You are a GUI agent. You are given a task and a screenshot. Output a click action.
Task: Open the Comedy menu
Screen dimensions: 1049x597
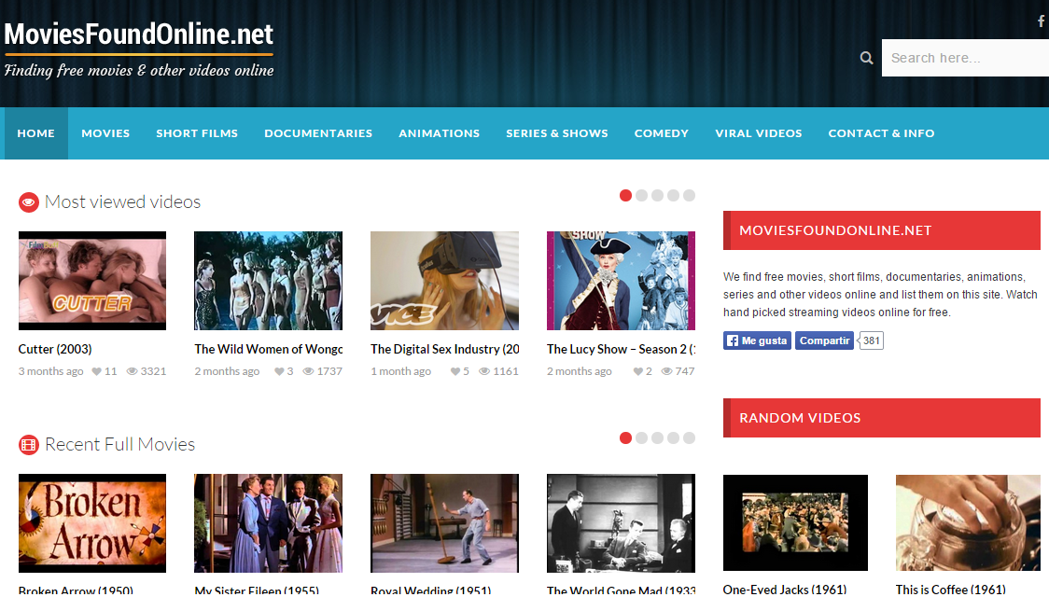[x=662, y=133]
